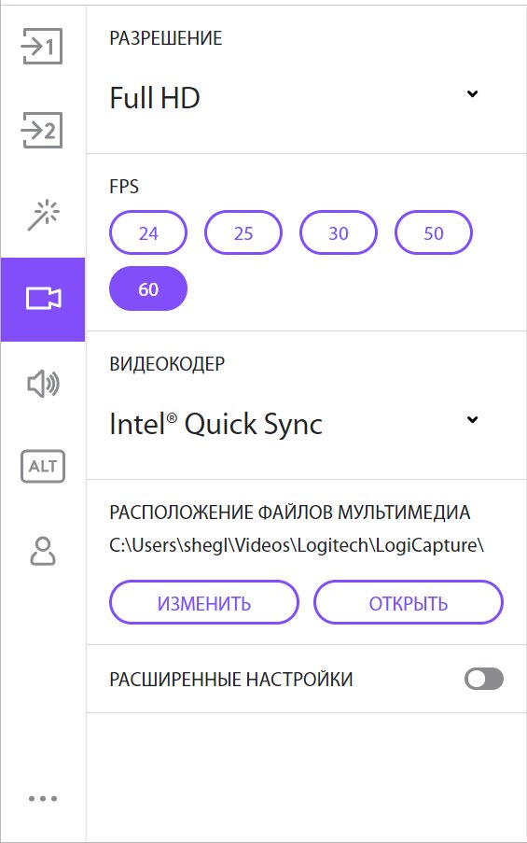Click the three dots more menu

(x=43, y=798)
